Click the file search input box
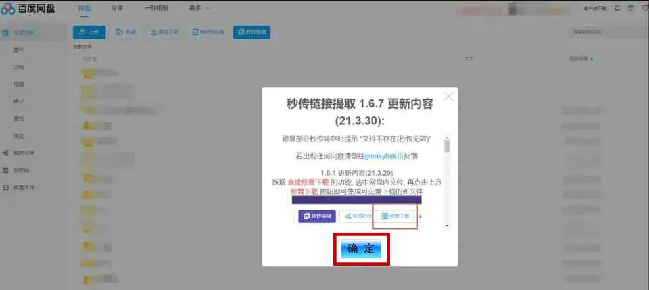 (x=605, y=32)
